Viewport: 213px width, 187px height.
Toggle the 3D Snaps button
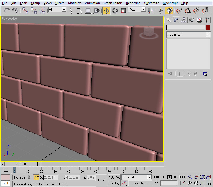coord(179,11)
